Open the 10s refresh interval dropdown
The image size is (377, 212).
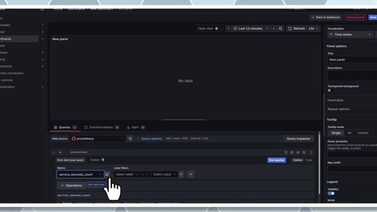pos(313,29)
